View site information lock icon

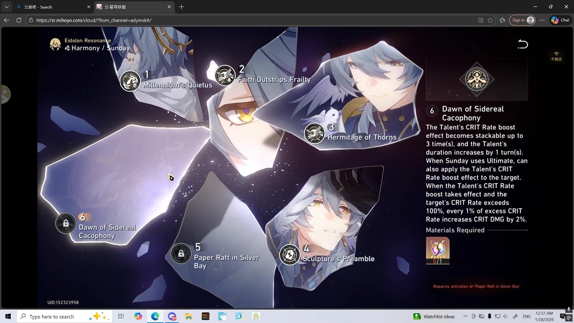30,20
